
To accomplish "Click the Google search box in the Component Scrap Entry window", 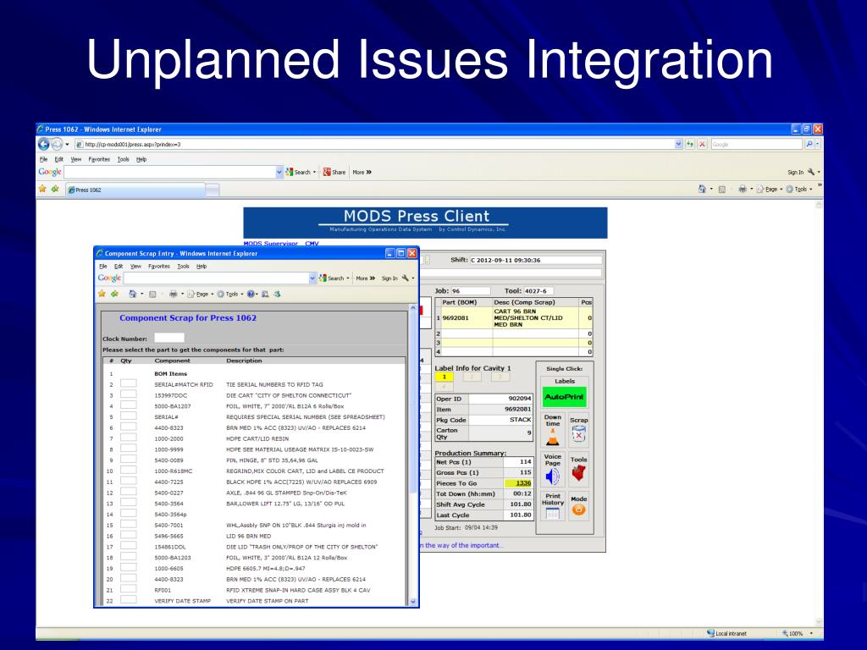I will 216,278.
